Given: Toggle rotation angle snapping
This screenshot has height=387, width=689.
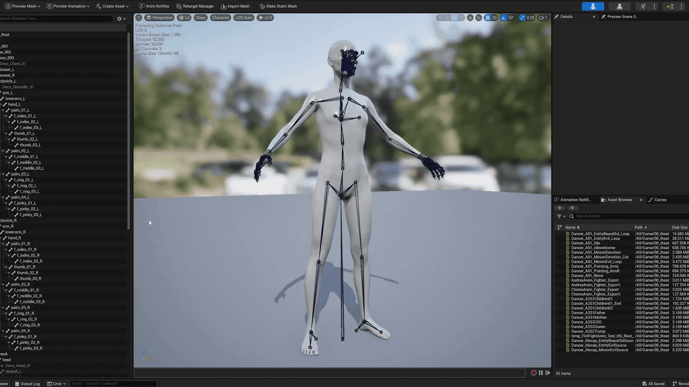Looking at the screenshot, I should click(x=503, y=18).
